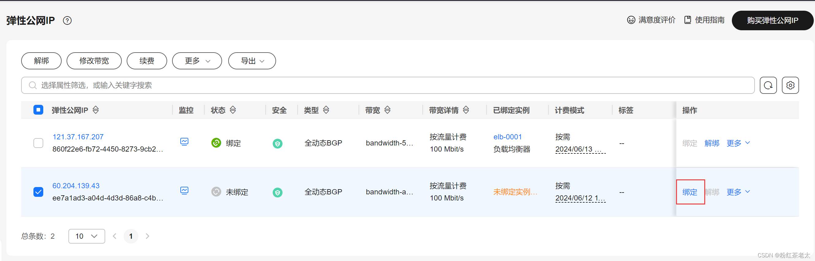Open IP 121.37.167.207 details
The image size is (815, 261).
78,137
